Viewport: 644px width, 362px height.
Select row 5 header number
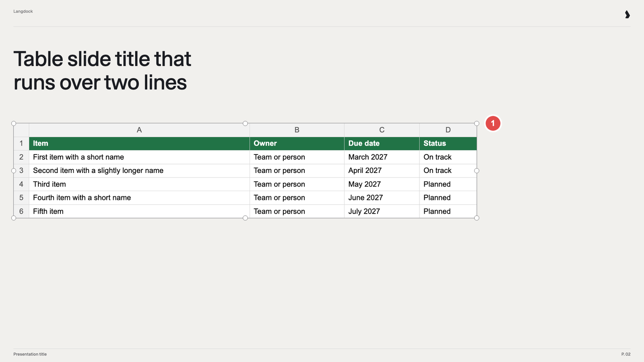point(21,198)
